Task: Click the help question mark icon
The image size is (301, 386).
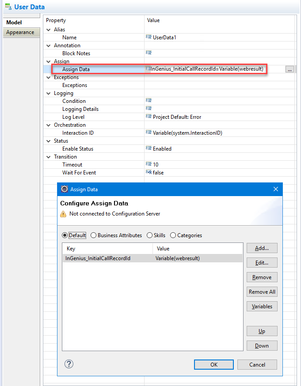Action: [x=69, y=364]
